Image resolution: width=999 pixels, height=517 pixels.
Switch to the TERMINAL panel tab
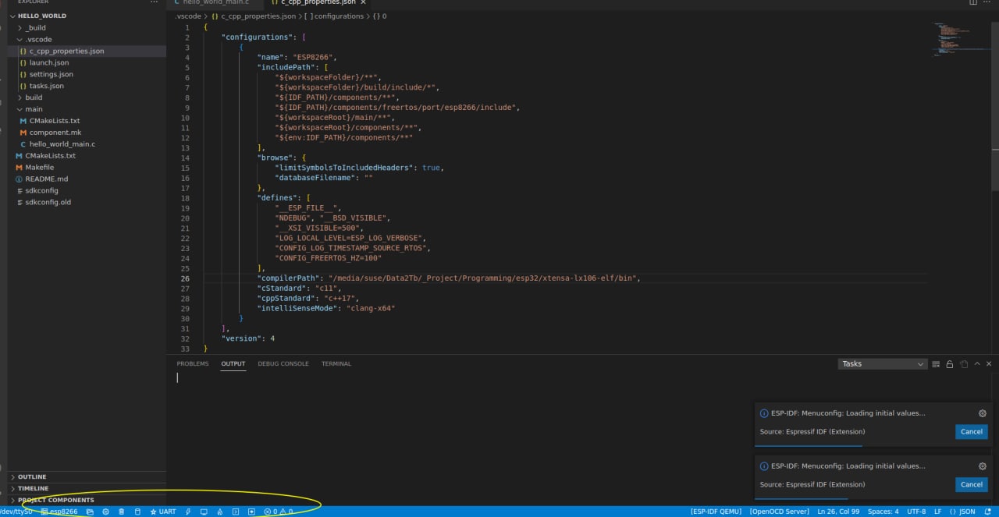tap(336, 364)
